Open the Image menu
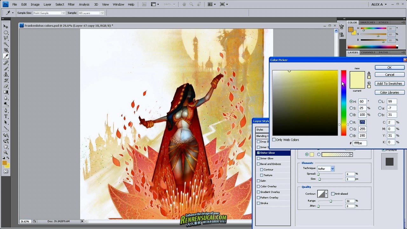 35,4
